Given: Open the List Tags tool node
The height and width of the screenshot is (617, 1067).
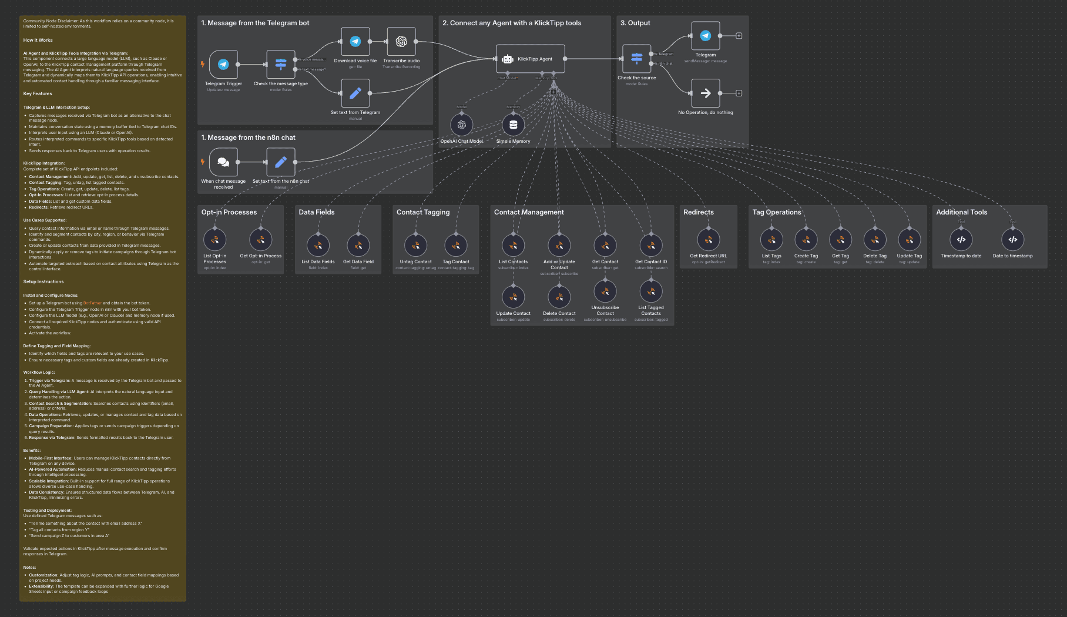Looking at the screenshot, I should pyautogui.click(x=771, y=240).
